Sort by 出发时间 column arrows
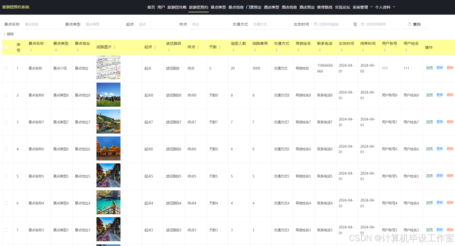 tap(341, 50)
